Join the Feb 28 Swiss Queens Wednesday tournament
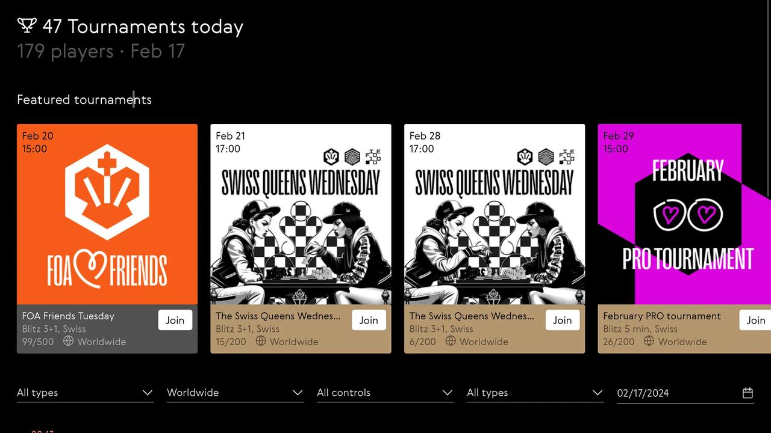 click(x=563, y=320)
